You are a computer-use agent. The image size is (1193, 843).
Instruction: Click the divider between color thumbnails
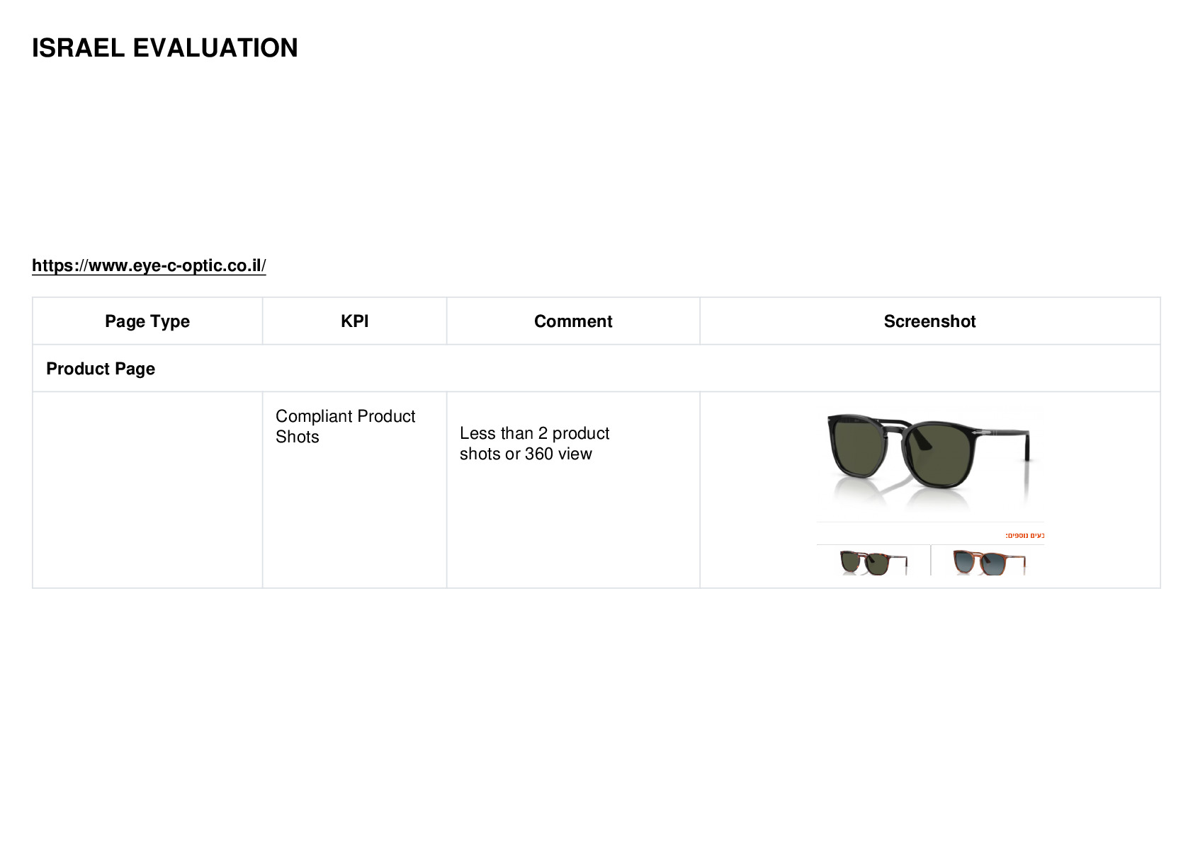(931, 561)
